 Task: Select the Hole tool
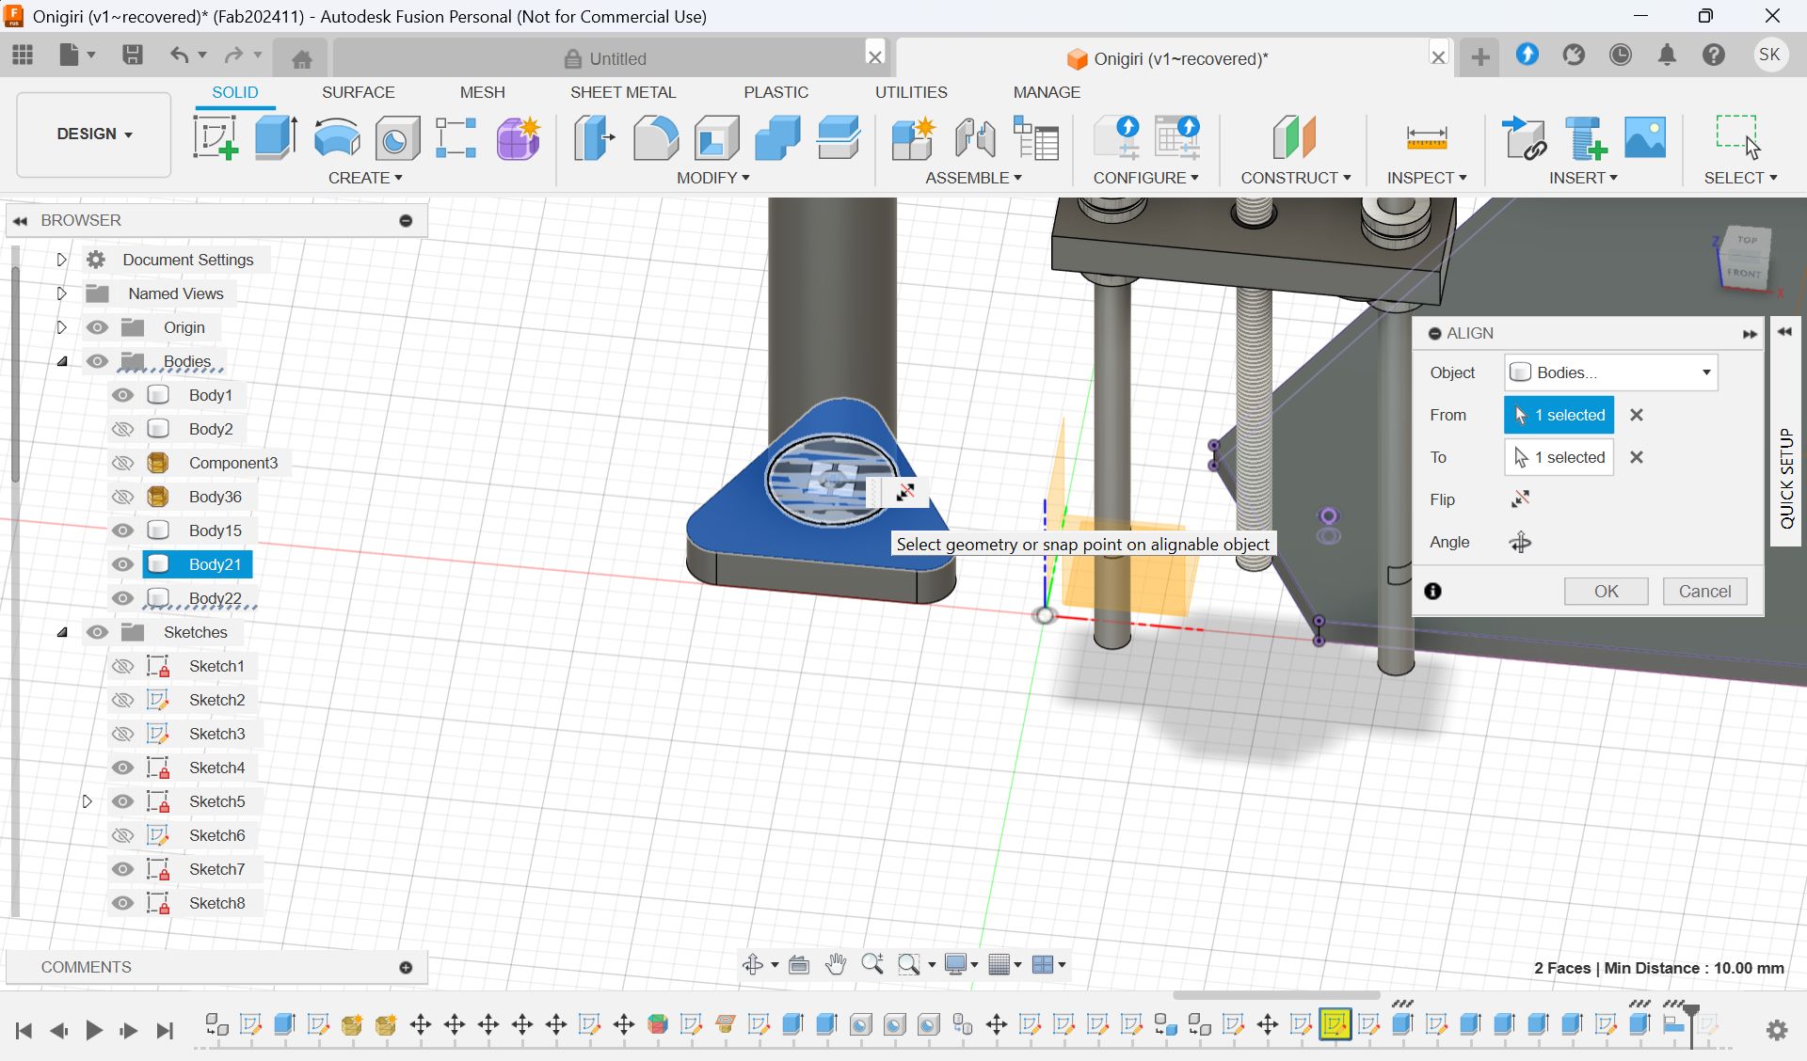[x=397, y=139]
